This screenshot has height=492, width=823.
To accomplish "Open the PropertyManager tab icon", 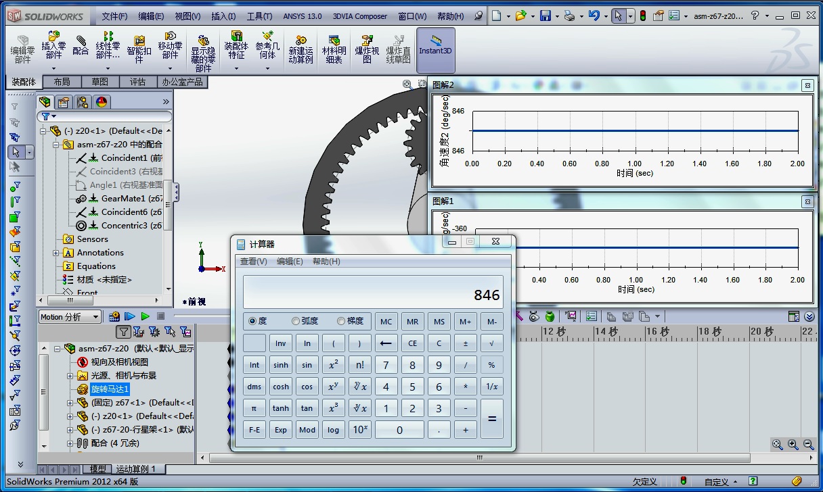I will [x=64, y=102].
